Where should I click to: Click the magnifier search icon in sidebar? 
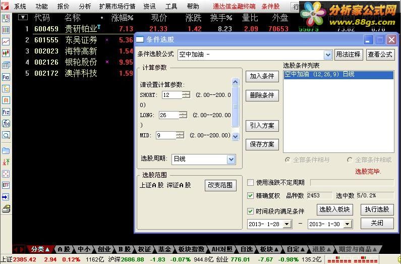coord(6,135)
